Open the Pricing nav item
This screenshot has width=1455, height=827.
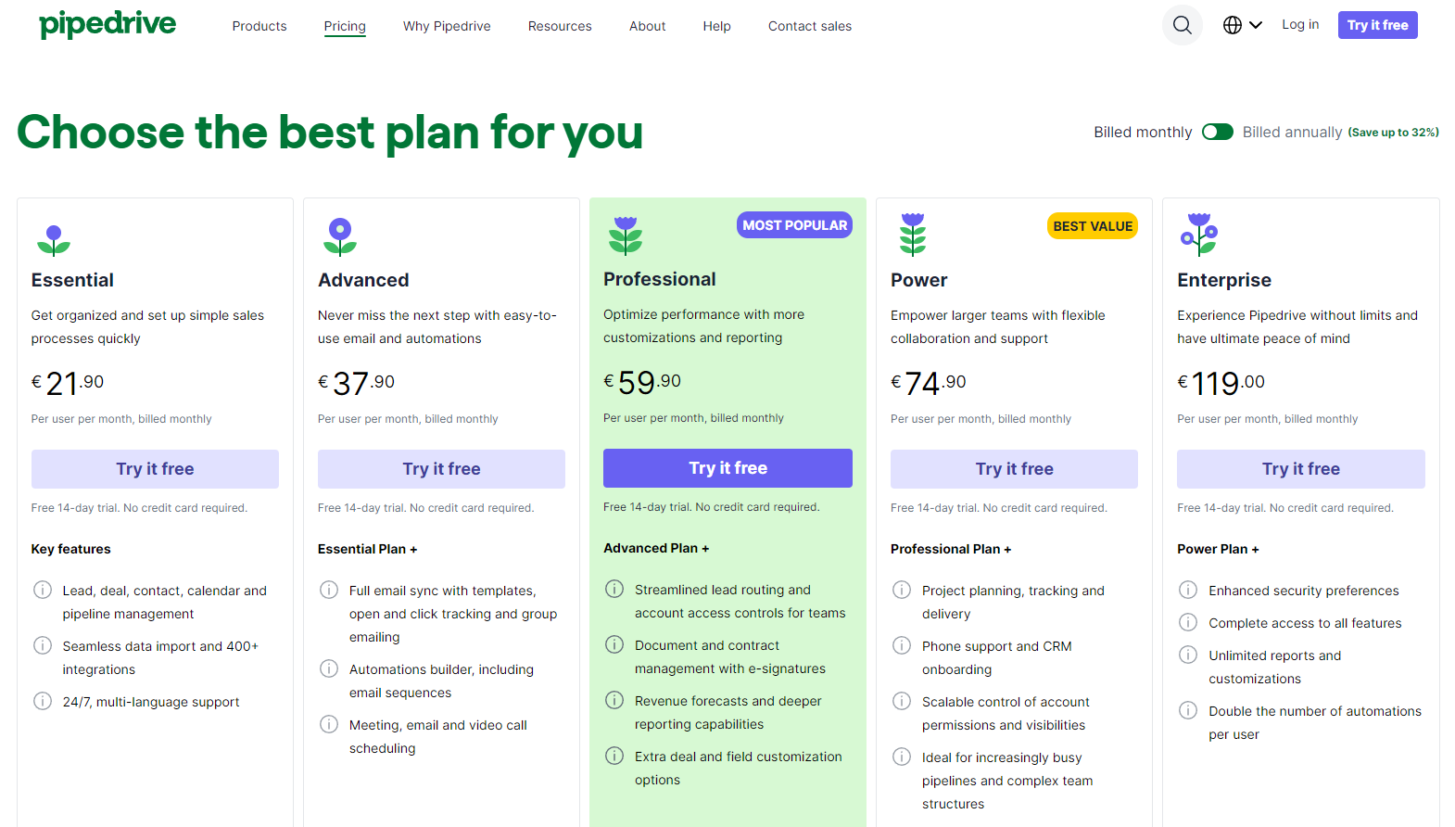click(x=345, y=26)
